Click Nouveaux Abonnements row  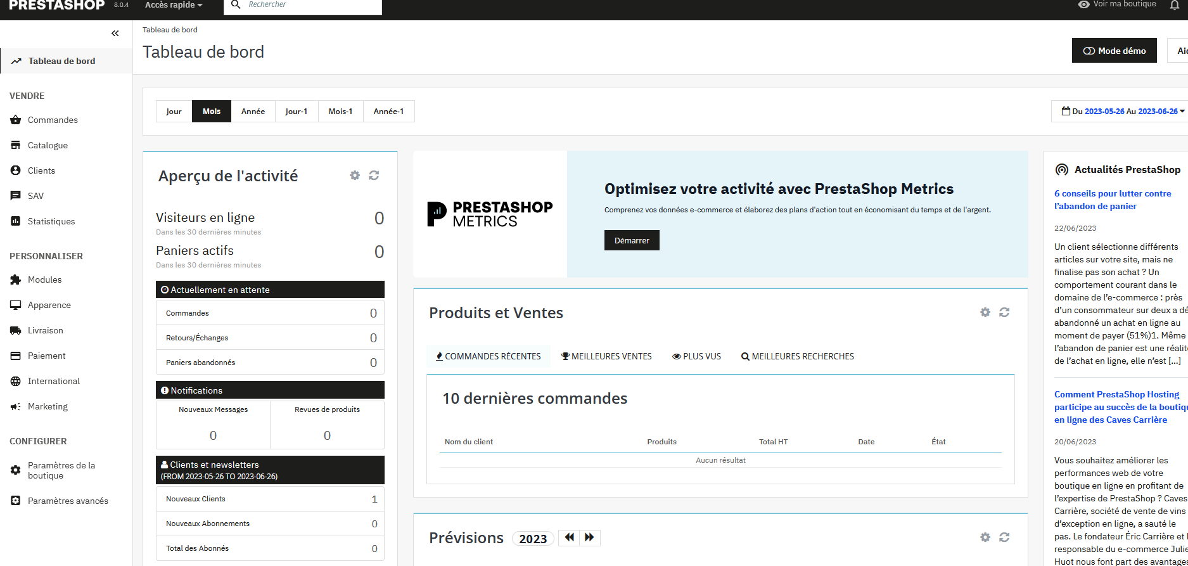(270, 524)
